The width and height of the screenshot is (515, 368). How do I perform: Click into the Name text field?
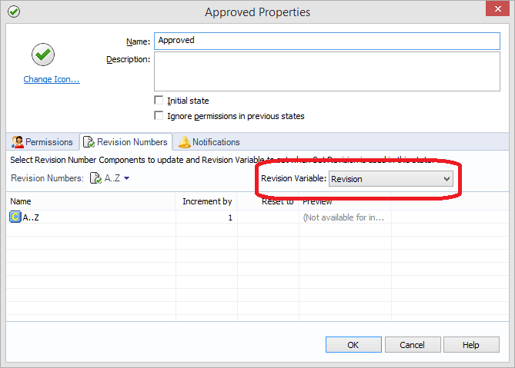coord(326,41)
